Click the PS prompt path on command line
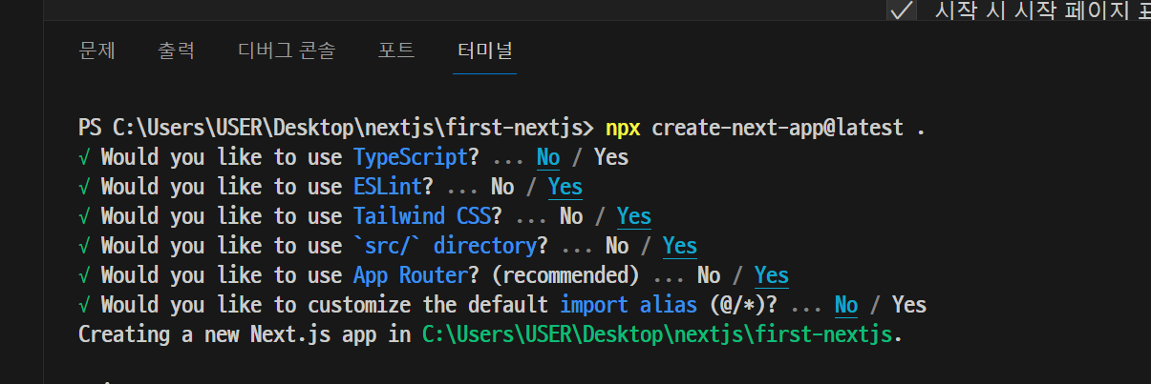 [336, 127]
